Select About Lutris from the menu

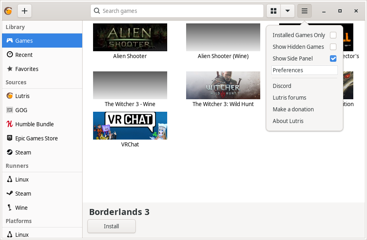click(288, 121)
